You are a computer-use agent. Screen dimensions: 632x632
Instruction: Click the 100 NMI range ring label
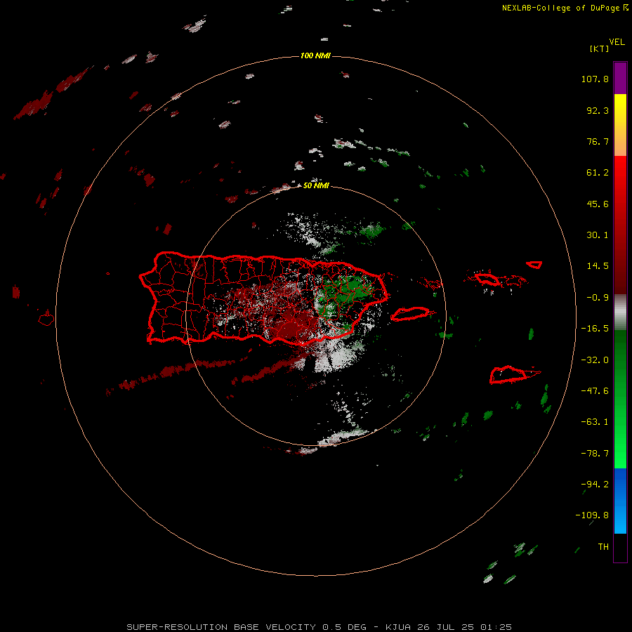pyautogui.click(x=315, y=55)
